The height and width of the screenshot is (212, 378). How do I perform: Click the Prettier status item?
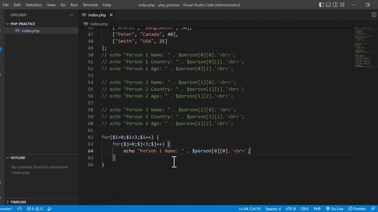point(357,209)
